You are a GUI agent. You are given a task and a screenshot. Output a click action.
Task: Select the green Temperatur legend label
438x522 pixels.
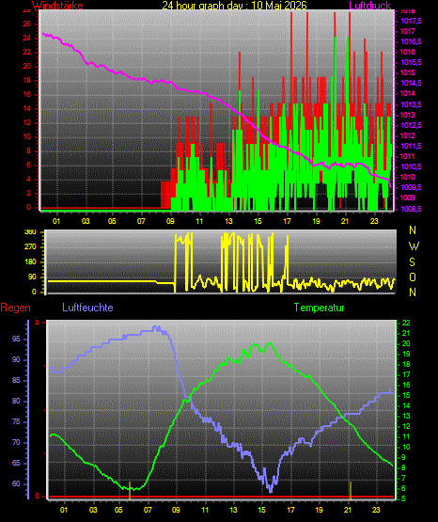[319, 308]
